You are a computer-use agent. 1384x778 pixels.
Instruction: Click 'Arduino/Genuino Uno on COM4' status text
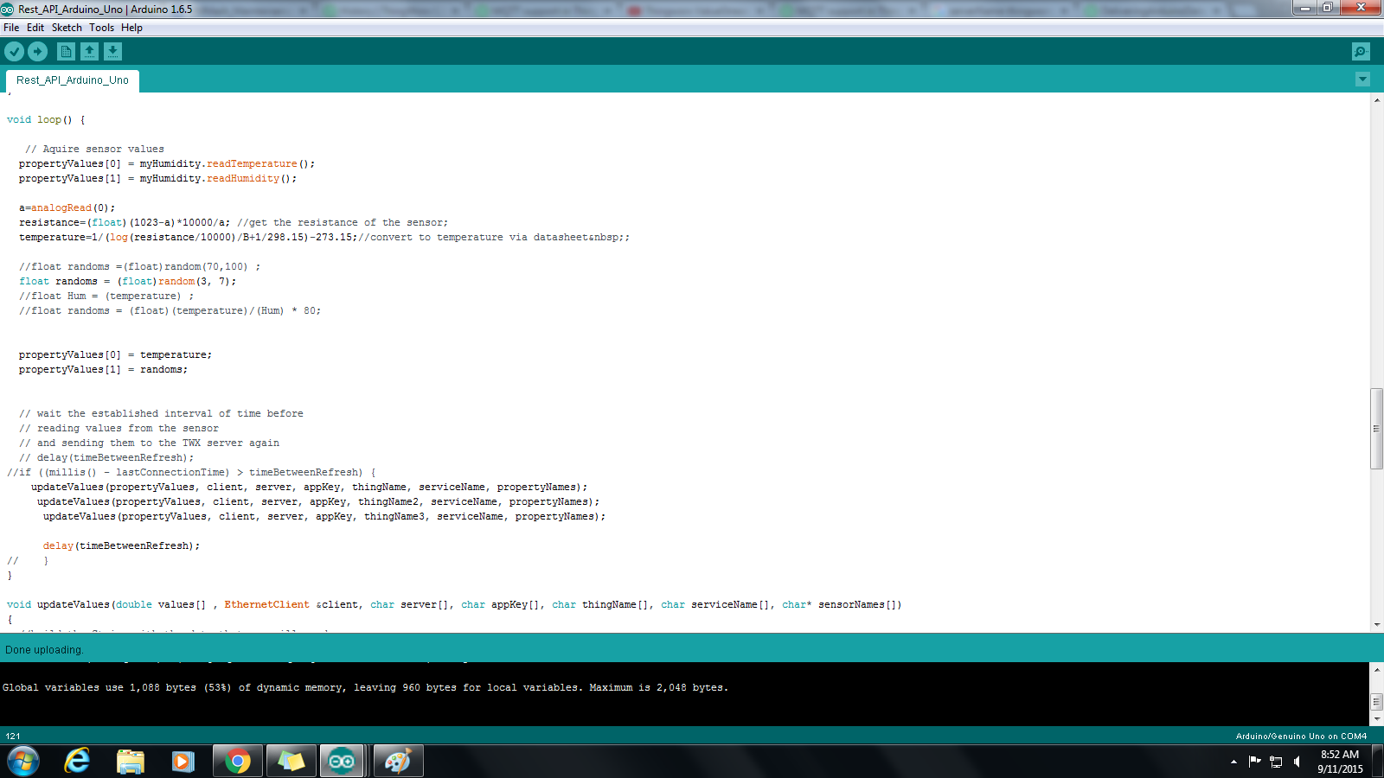tap(1301, 737)
